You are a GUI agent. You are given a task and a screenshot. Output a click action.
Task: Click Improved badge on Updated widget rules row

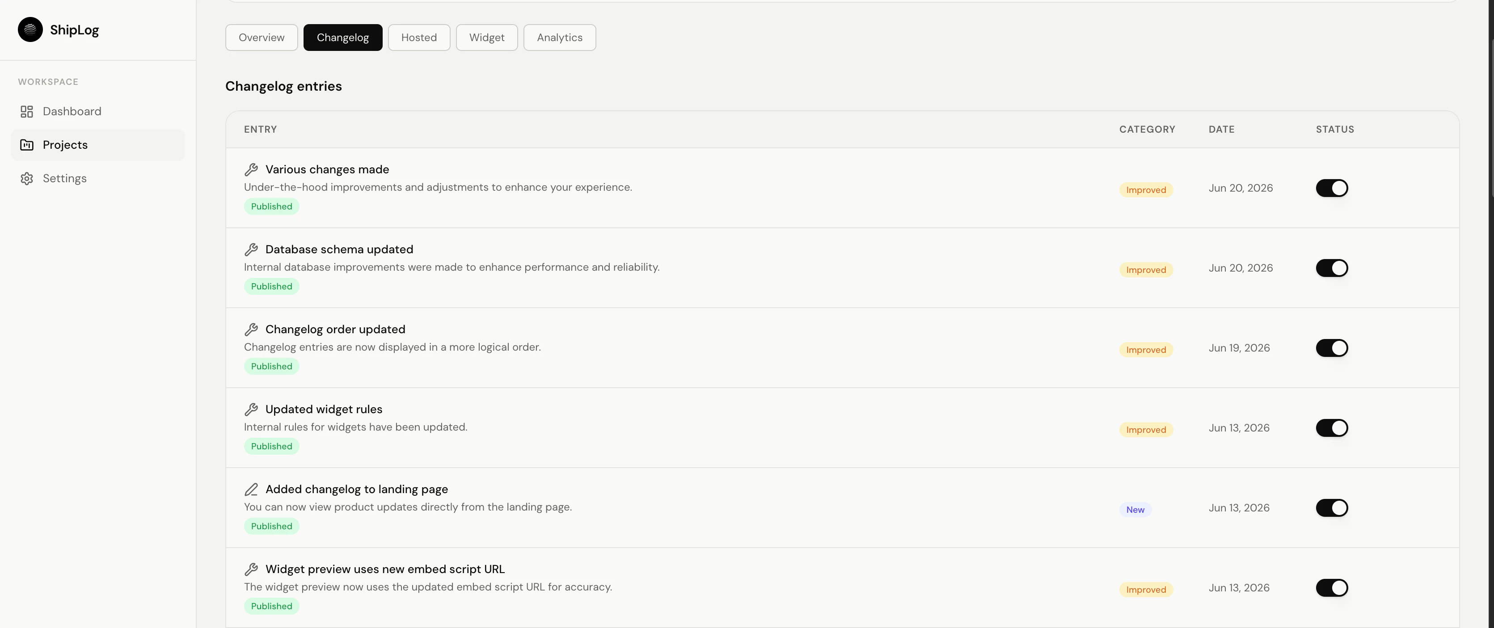pos(1146,430)
